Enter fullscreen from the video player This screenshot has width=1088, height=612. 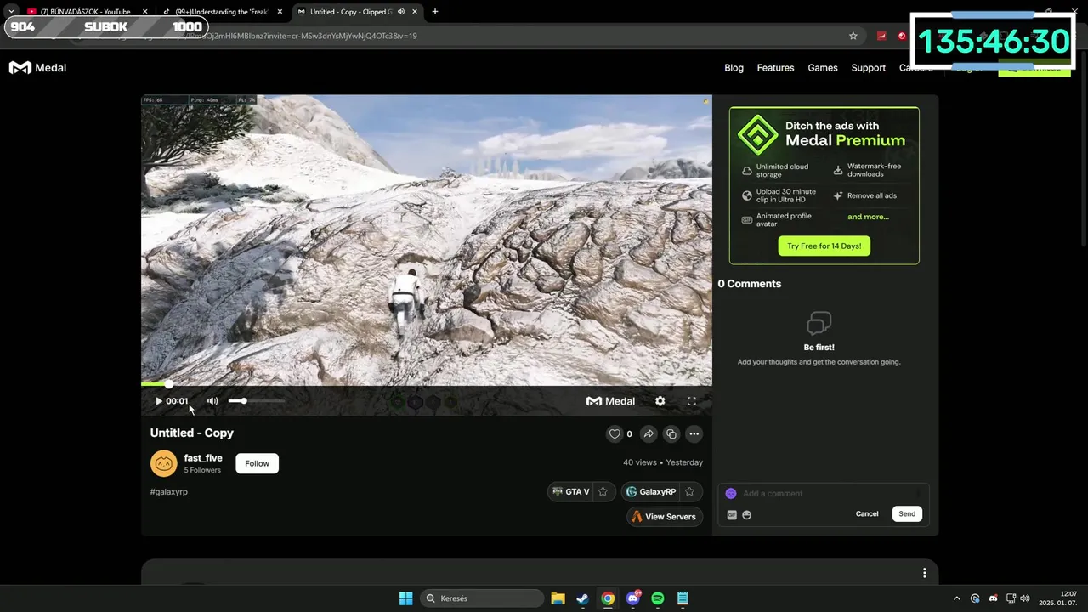(x=692, y=401)
